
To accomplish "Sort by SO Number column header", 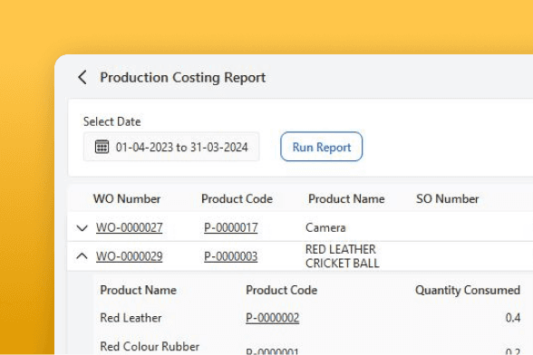I will click(448, 198).
